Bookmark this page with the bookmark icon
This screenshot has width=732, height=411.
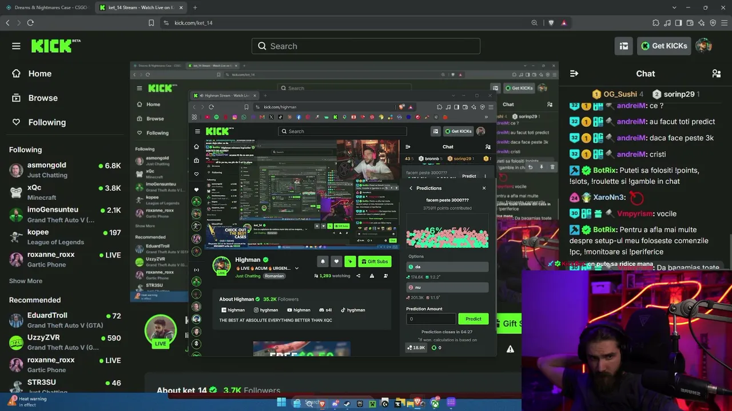(151, 23)
